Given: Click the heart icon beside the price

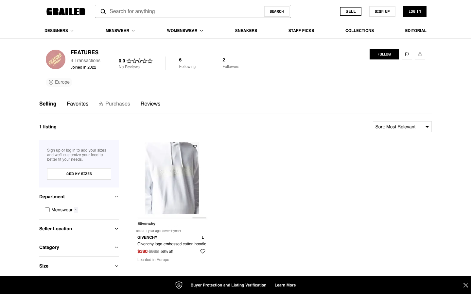Looking at the screenshot, I should tap(203, 251).
